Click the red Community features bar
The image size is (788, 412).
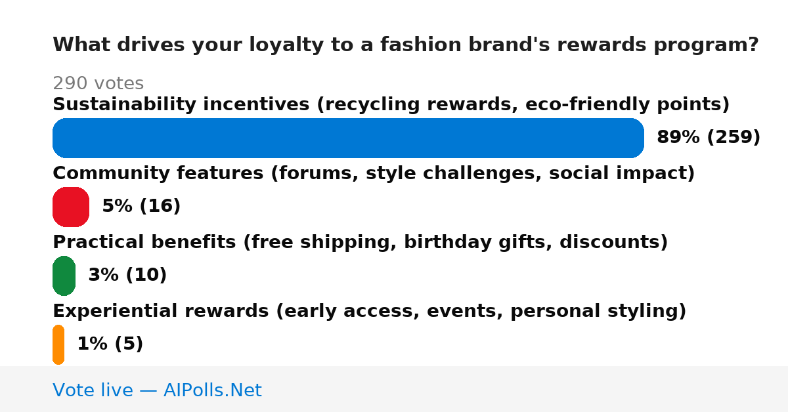pyautogui.click(x=71, y=207)
